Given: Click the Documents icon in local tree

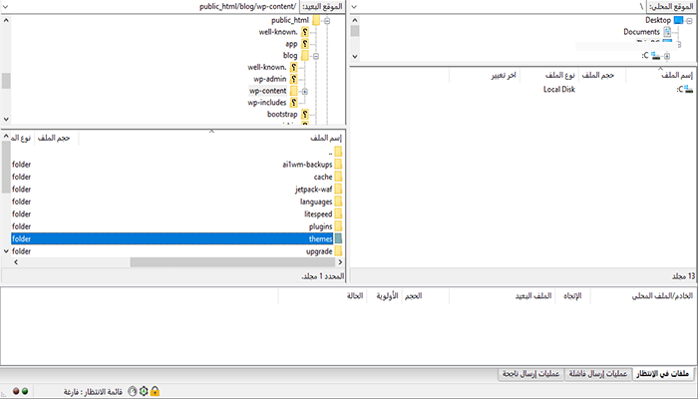Looking at the screenshot, I should pyautogui.click(x=667, y=32).
